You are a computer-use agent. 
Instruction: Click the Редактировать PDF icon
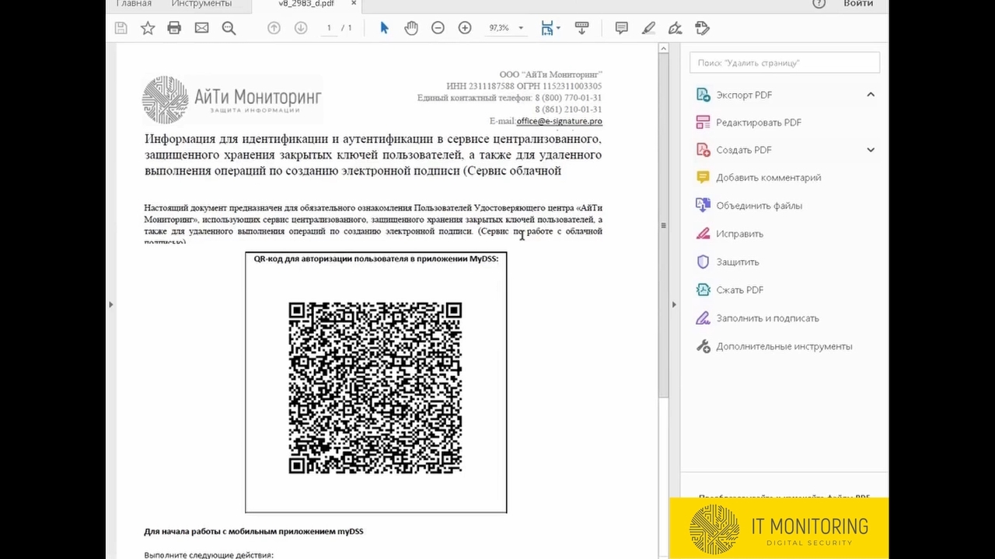(703, 123)
